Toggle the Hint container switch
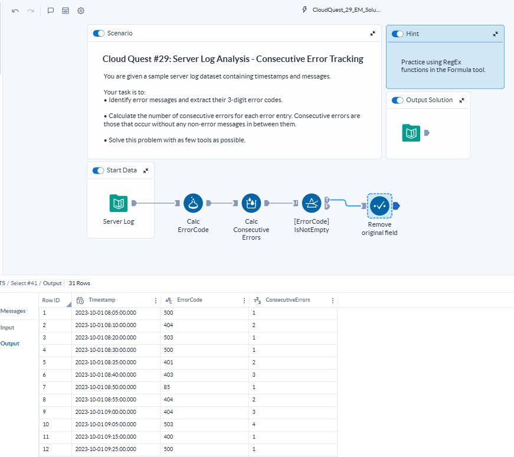 click(398, 34)
